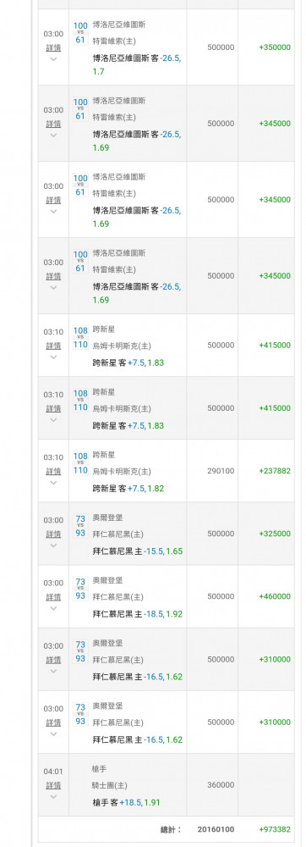
Task: Click the 總計 total stake 20160100
Action: tap(216, 829)
